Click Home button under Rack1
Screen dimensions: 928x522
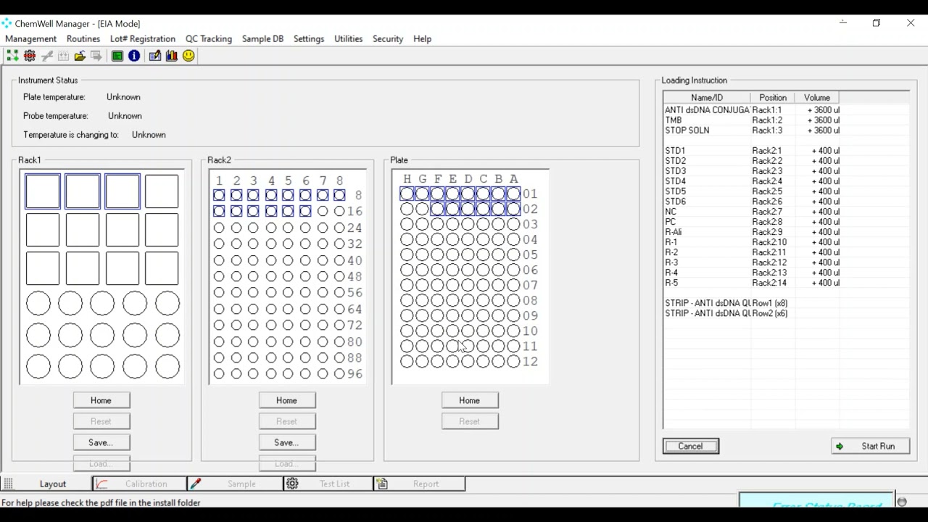pyautogui.click(x=101, y=400)
